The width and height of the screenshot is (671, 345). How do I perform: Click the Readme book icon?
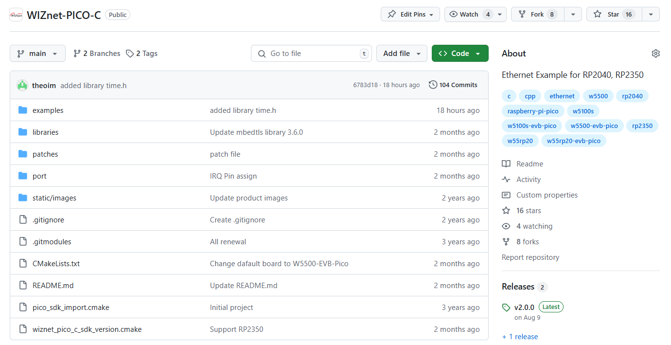(x=506, y=164)
